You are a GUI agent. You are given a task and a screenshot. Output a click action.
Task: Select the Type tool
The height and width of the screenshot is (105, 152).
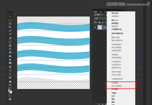click(x=10, y=70)
